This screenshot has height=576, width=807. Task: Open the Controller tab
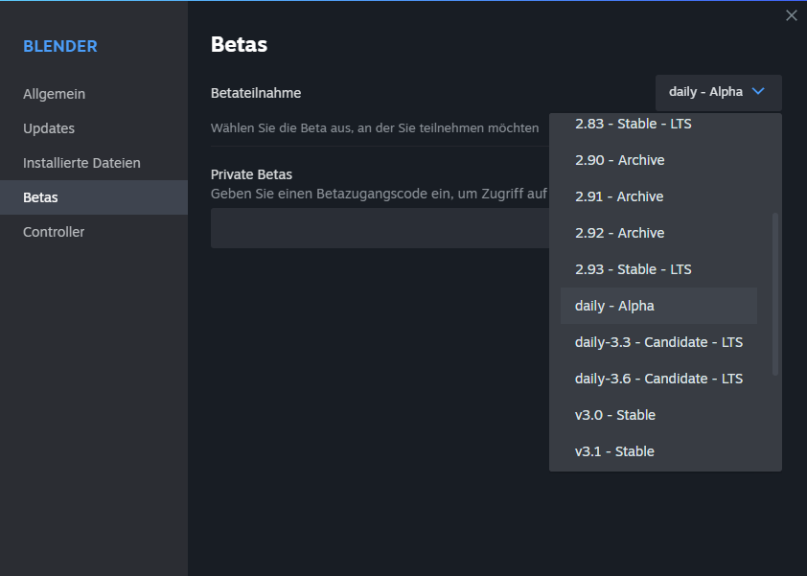(94, 232)
